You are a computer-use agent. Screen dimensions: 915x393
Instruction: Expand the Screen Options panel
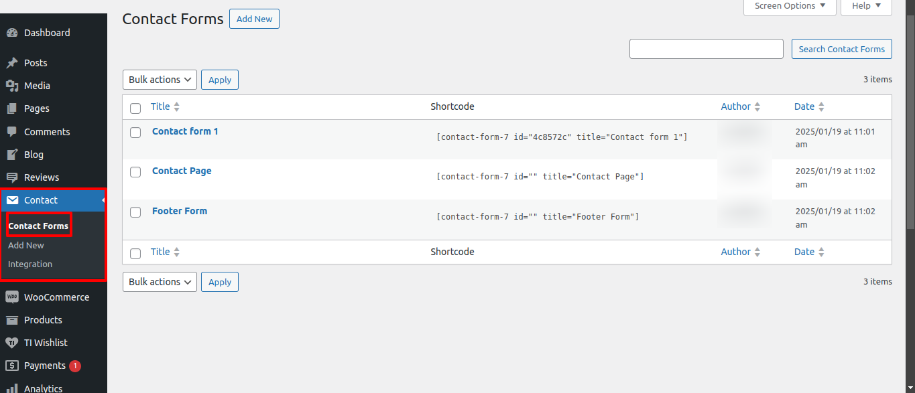pos(790,6)
